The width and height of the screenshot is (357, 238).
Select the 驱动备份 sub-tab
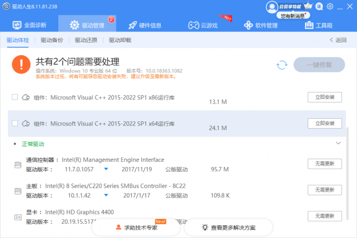point(51,40)
